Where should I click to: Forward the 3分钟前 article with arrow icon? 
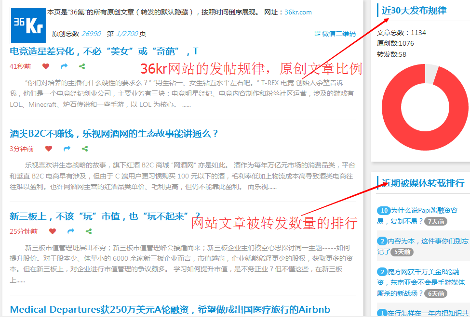coord(67,149)
